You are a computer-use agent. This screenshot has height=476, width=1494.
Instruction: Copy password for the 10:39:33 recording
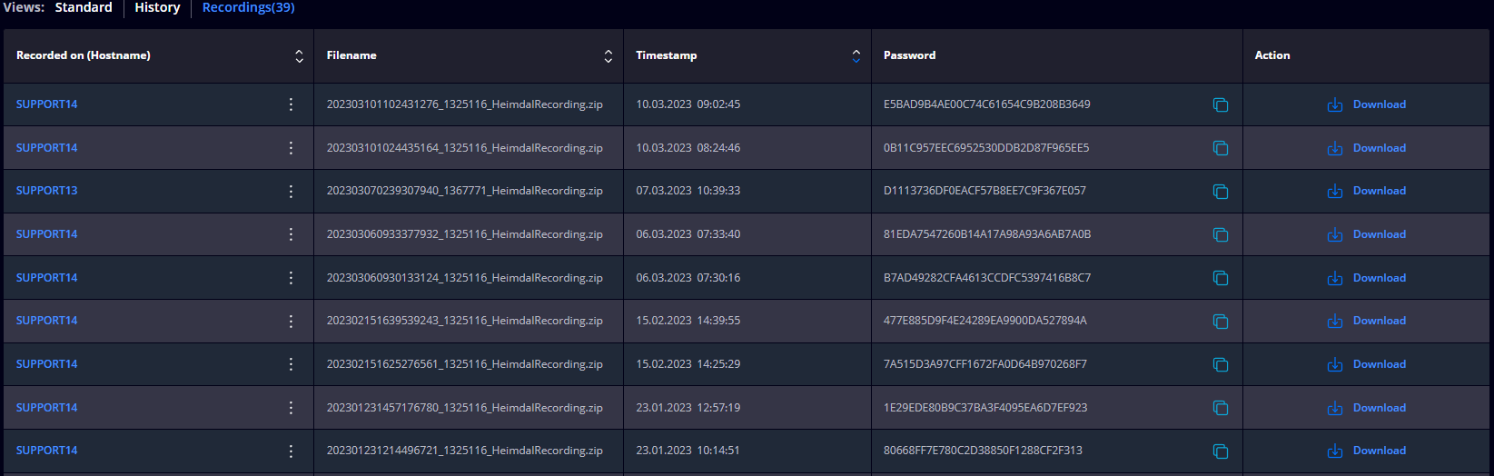1221,191
